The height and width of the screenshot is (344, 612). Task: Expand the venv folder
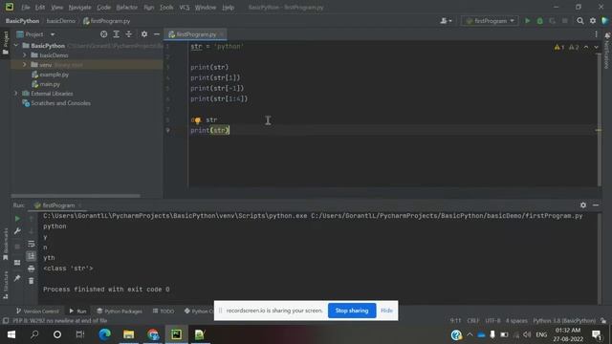click(x=25, y=64)
